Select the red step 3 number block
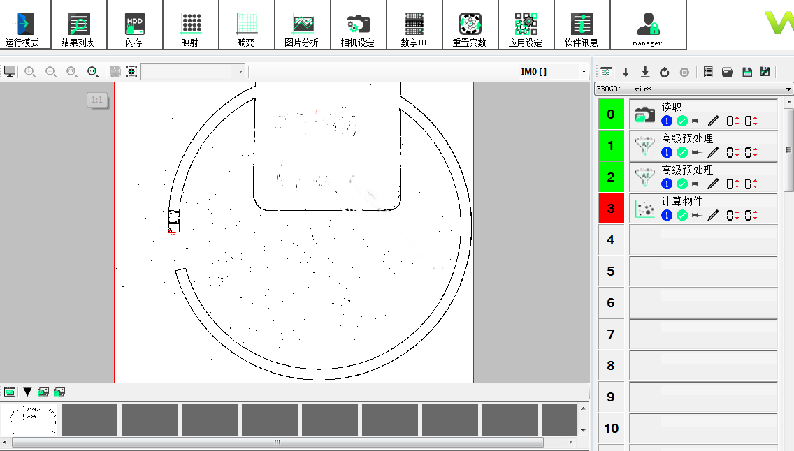Image resolution: width=794 pixels, height=451 pixels. (x=611, y=208)
